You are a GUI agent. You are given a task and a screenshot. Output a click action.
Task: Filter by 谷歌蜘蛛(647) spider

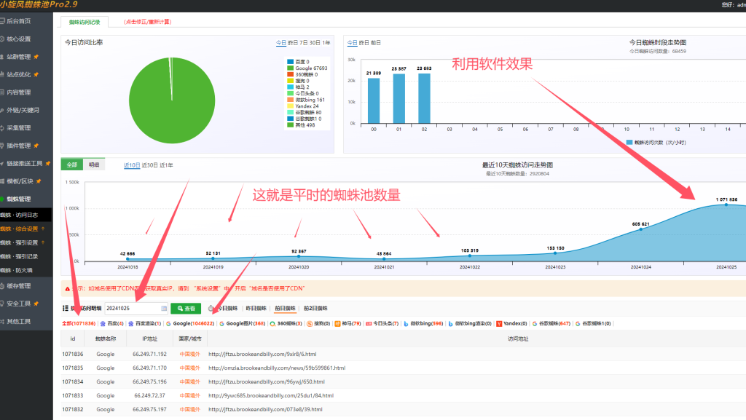[x=551, y=323]
